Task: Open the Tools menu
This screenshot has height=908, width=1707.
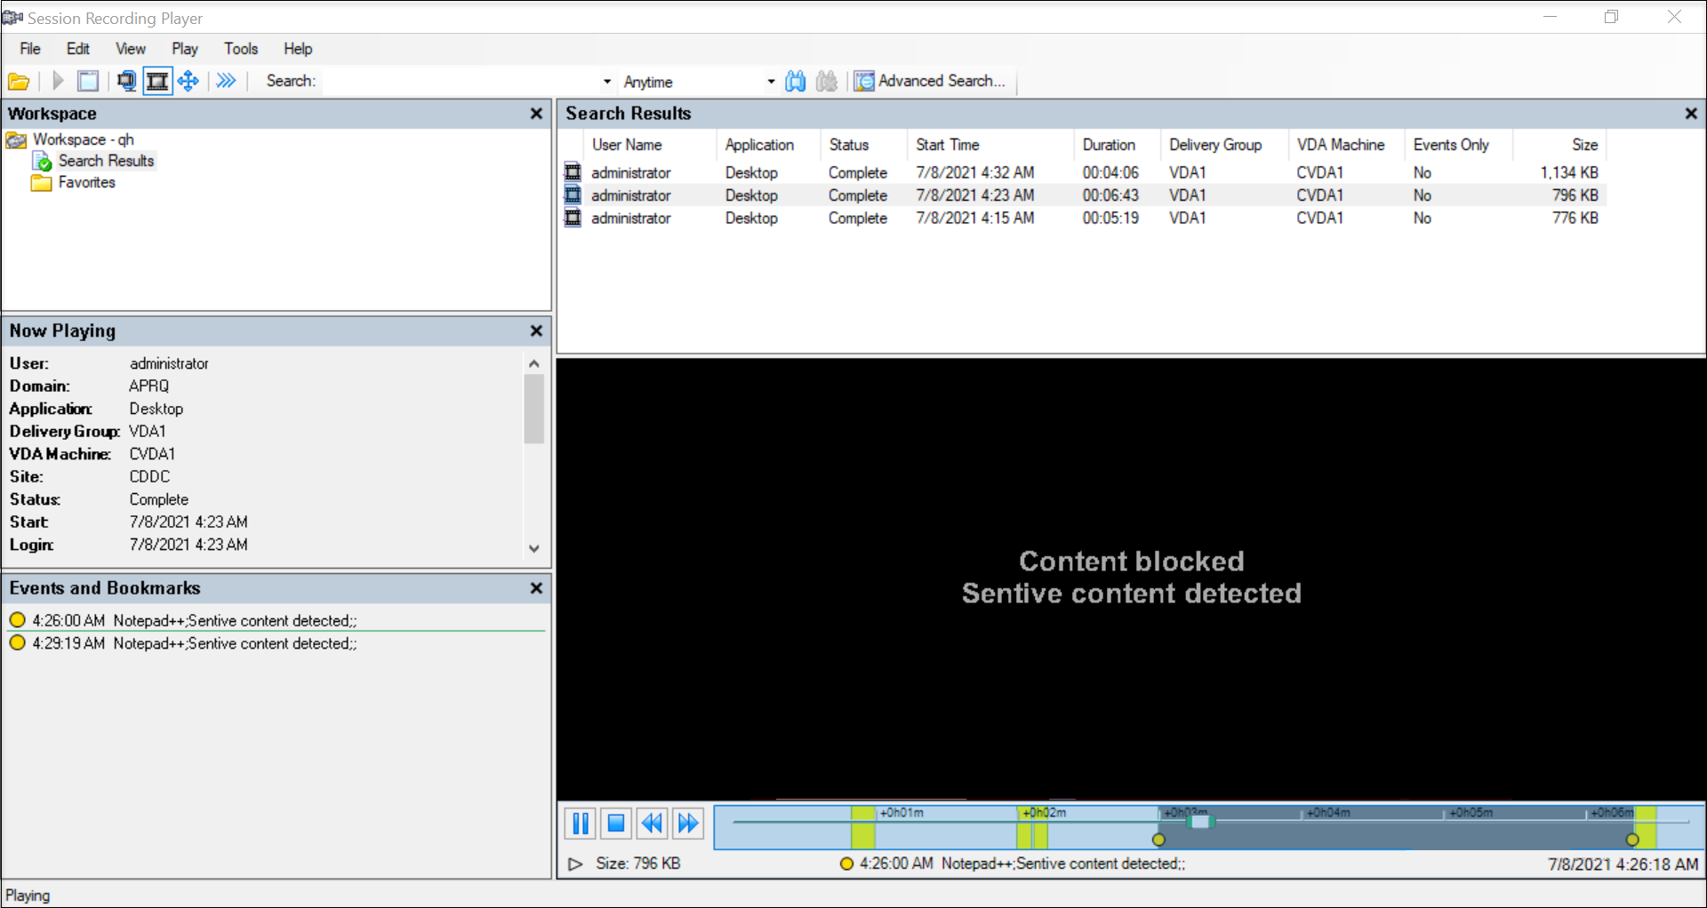Action: (241, 49)
